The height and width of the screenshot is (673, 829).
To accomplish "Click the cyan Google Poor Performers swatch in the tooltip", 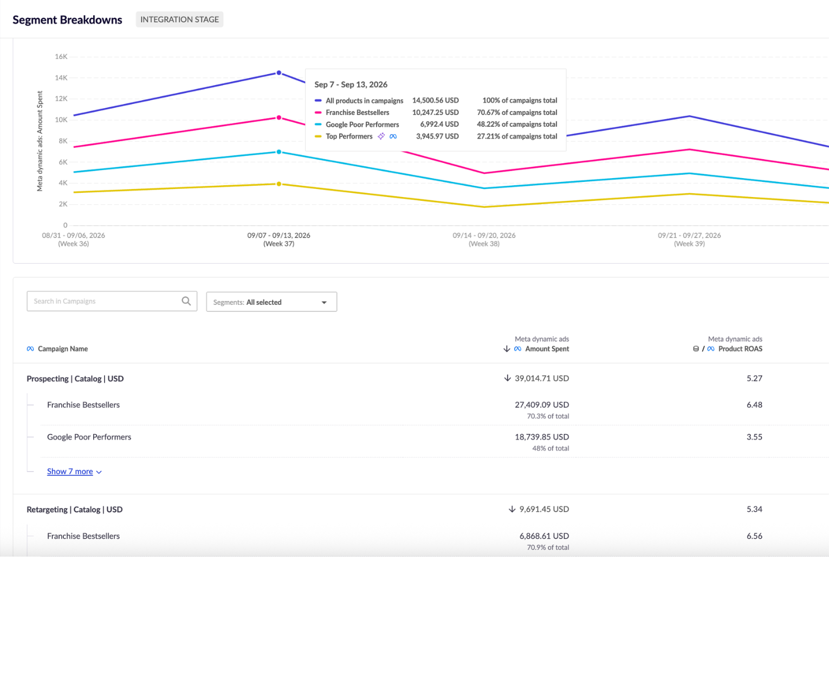I will 318,125.
